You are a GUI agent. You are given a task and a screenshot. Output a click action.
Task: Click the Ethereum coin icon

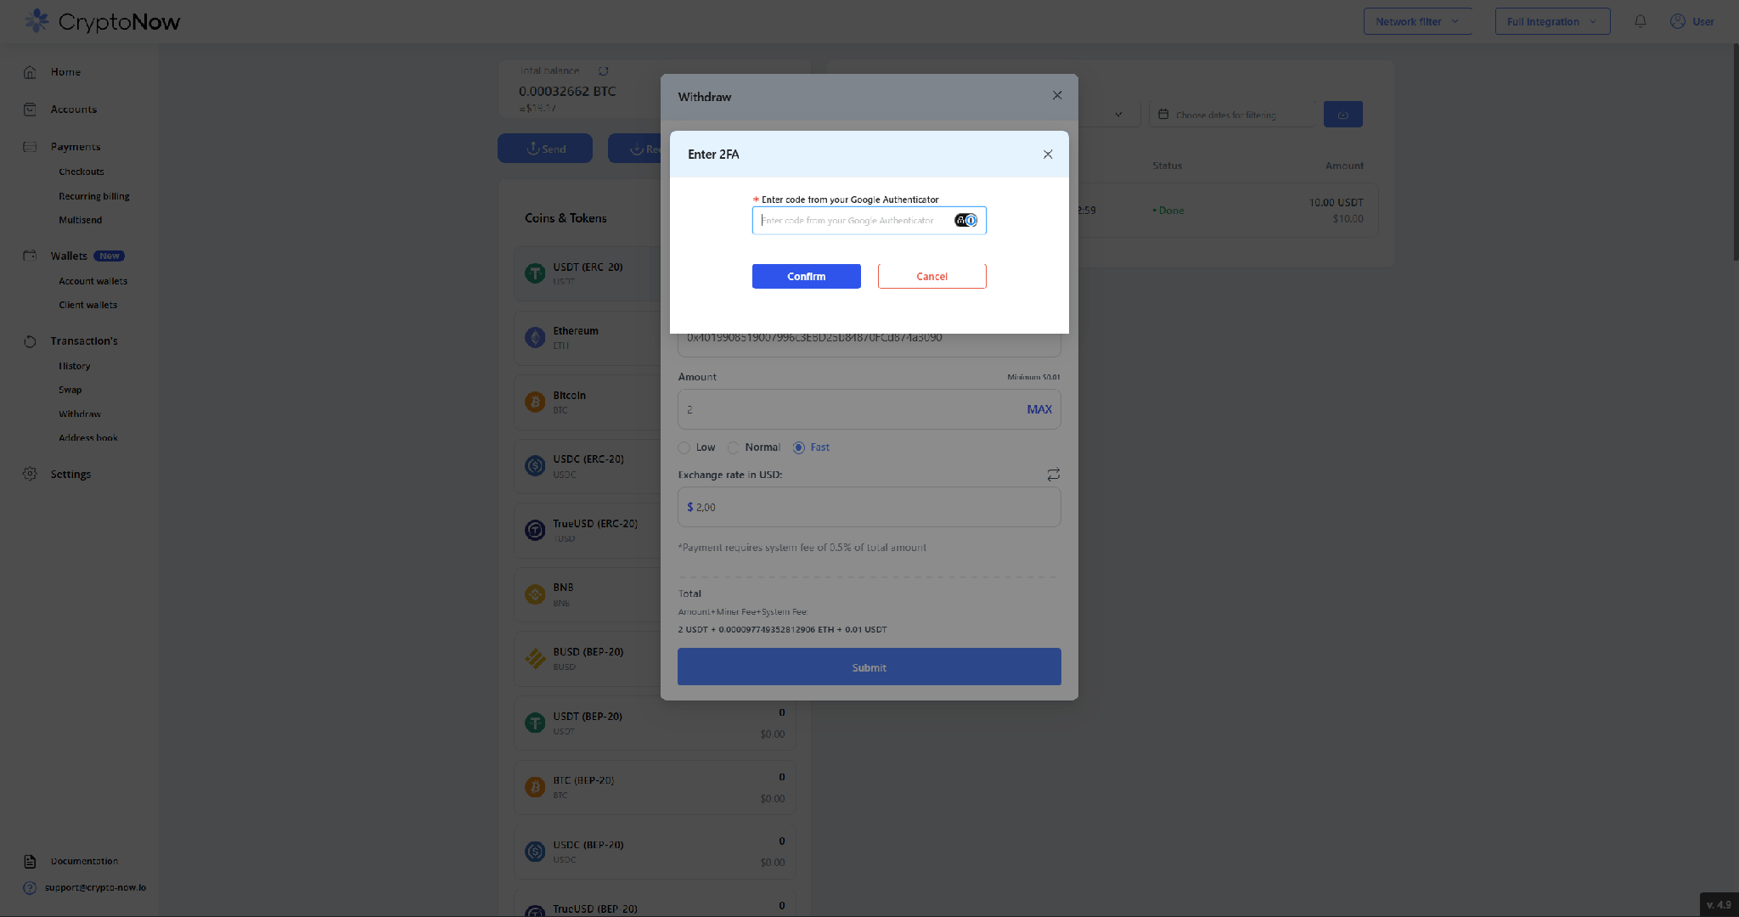[535, 338]
